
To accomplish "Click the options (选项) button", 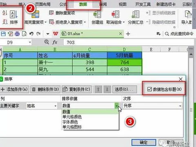I will (x=125, y=89).
